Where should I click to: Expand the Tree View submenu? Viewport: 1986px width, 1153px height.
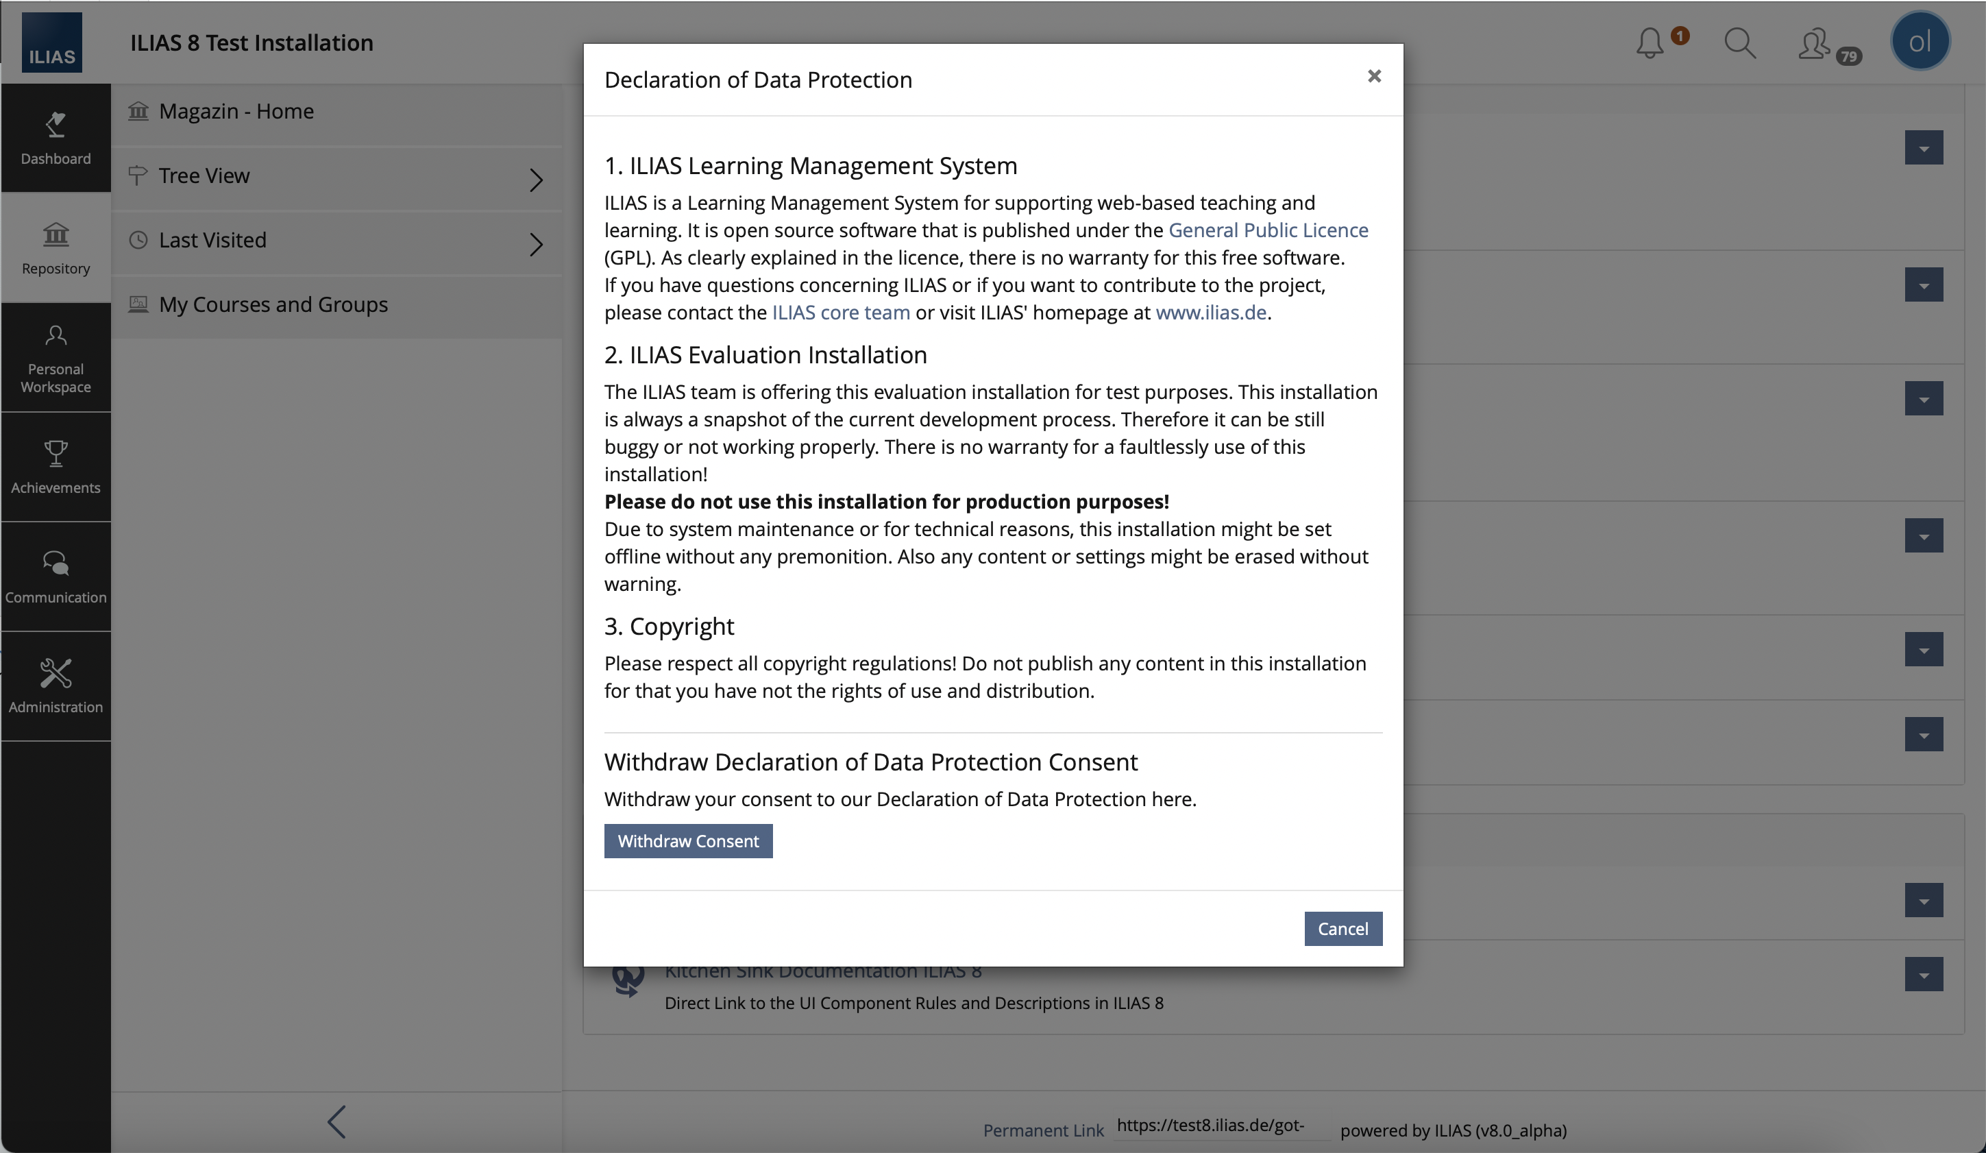point(536,180)
